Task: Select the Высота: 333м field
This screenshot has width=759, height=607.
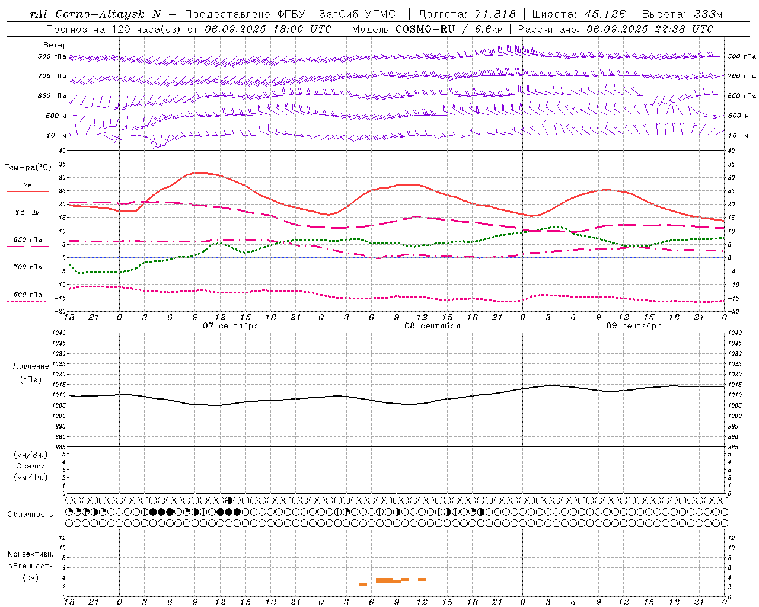Action: (x=683, y=14)
